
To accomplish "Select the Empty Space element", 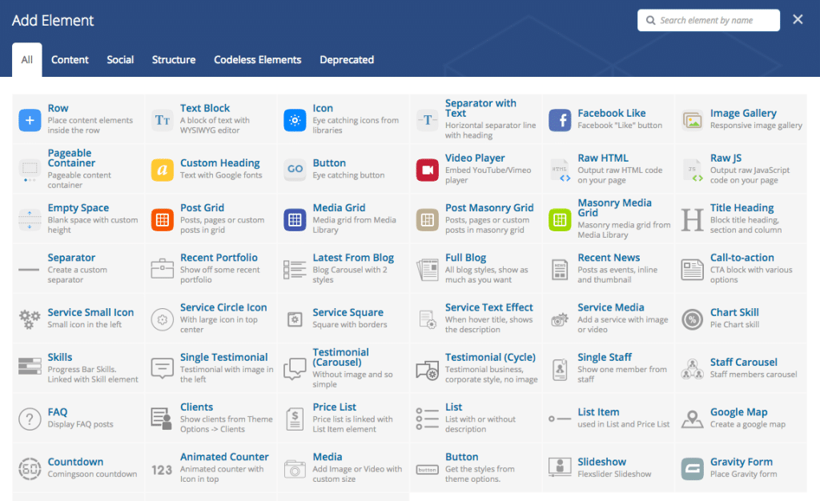I will pos(29,218).
